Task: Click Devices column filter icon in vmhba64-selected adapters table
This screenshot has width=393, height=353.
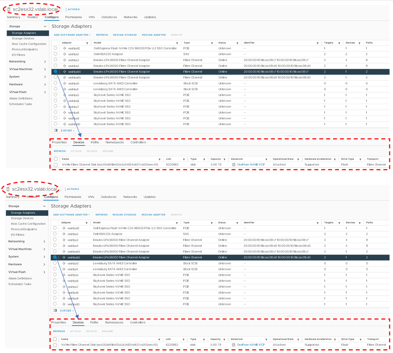Action: tap(359, 43)
